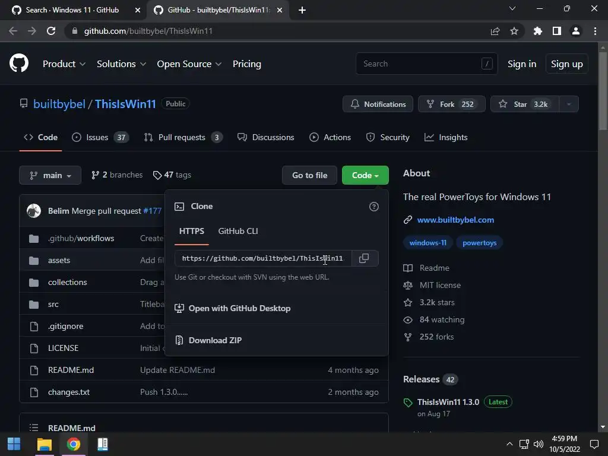Open the Insights tab
This screenshot has height=456, width=608.
pos(446,138)
